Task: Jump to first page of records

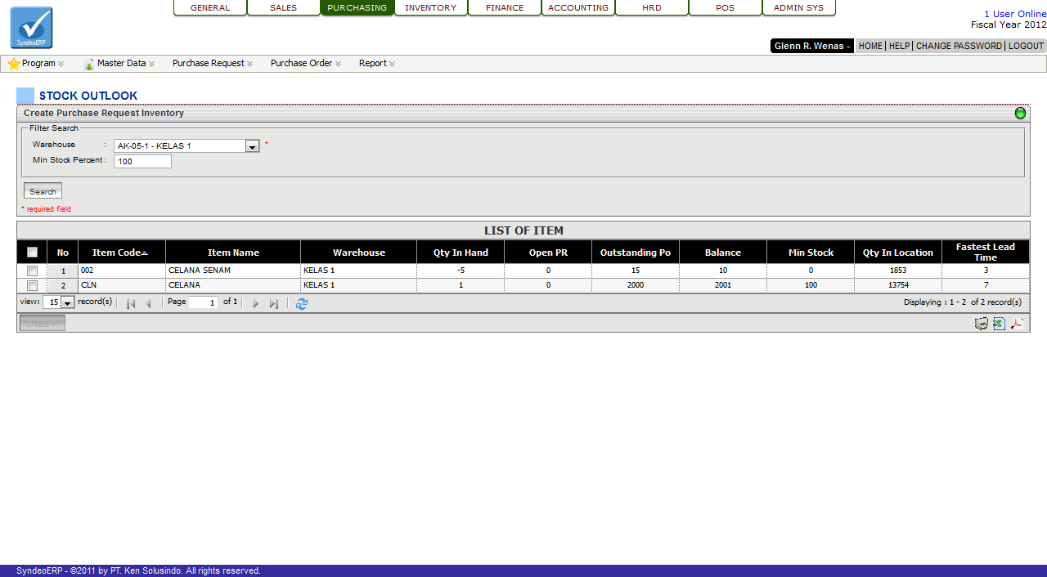Action: point(130,303)
